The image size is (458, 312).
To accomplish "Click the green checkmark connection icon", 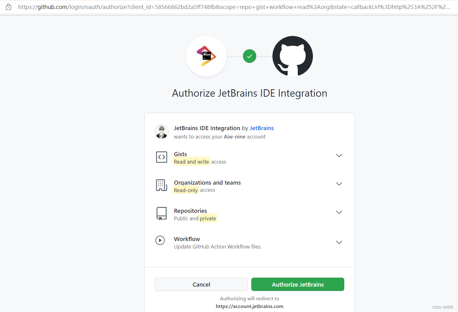I will coord(249,56).
